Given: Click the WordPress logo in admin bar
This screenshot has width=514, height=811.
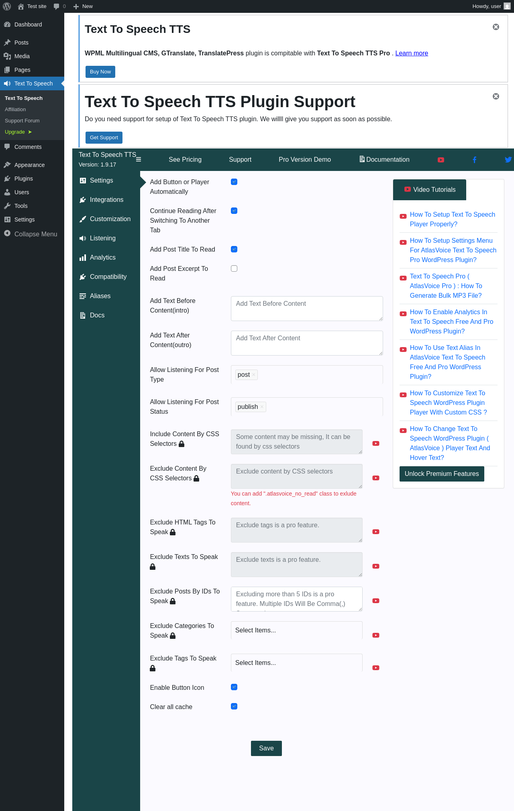Looking at the screenshot, I should tap(7, 6).
